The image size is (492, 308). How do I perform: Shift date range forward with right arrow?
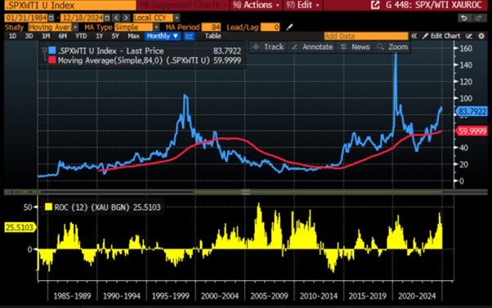(126, 18)
